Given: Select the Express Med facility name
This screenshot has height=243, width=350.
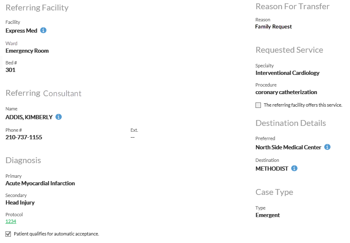Looking at the screenshot, I should (x=21, y=31).
